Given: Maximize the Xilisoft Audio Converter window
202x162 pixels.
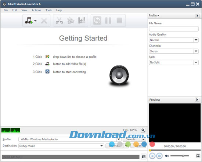Looking at the screenshot, I should (x=192, y=4).
